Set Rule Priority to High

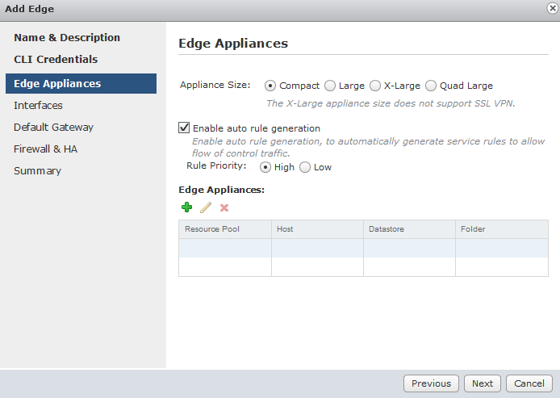click(265, 167)
